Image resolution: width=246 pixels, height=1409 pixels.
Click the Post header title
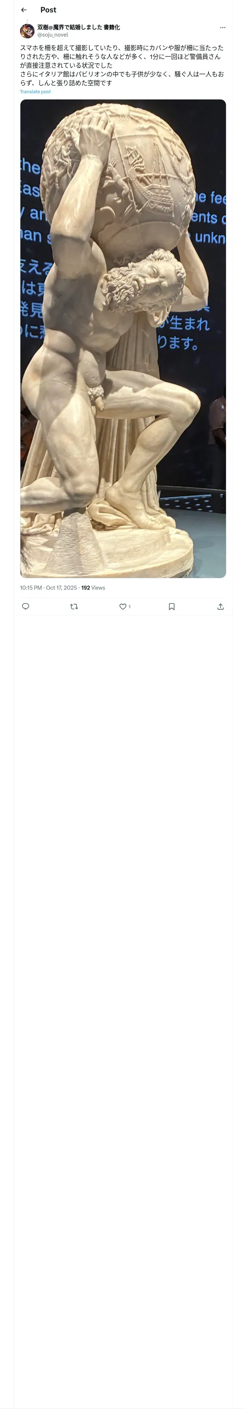pos(48,10)
